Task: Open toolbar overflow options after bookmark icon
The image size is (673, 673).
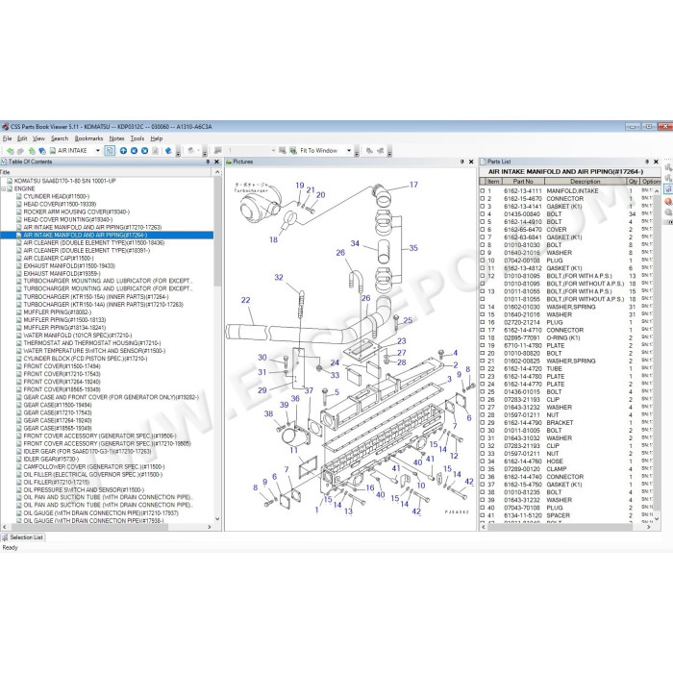Action: (178, 152)
